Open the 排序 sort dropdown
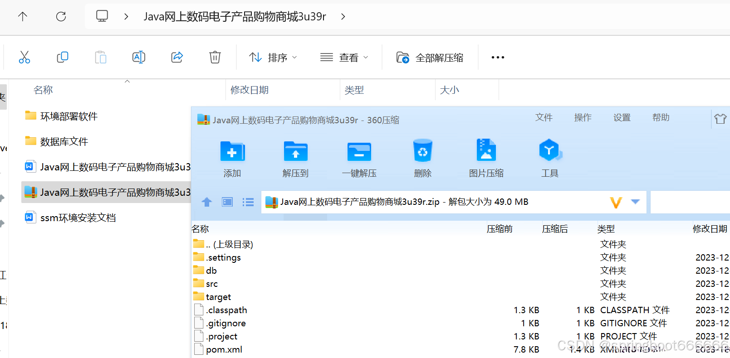The width and height of the screenshot is (730, 358). 273,58
